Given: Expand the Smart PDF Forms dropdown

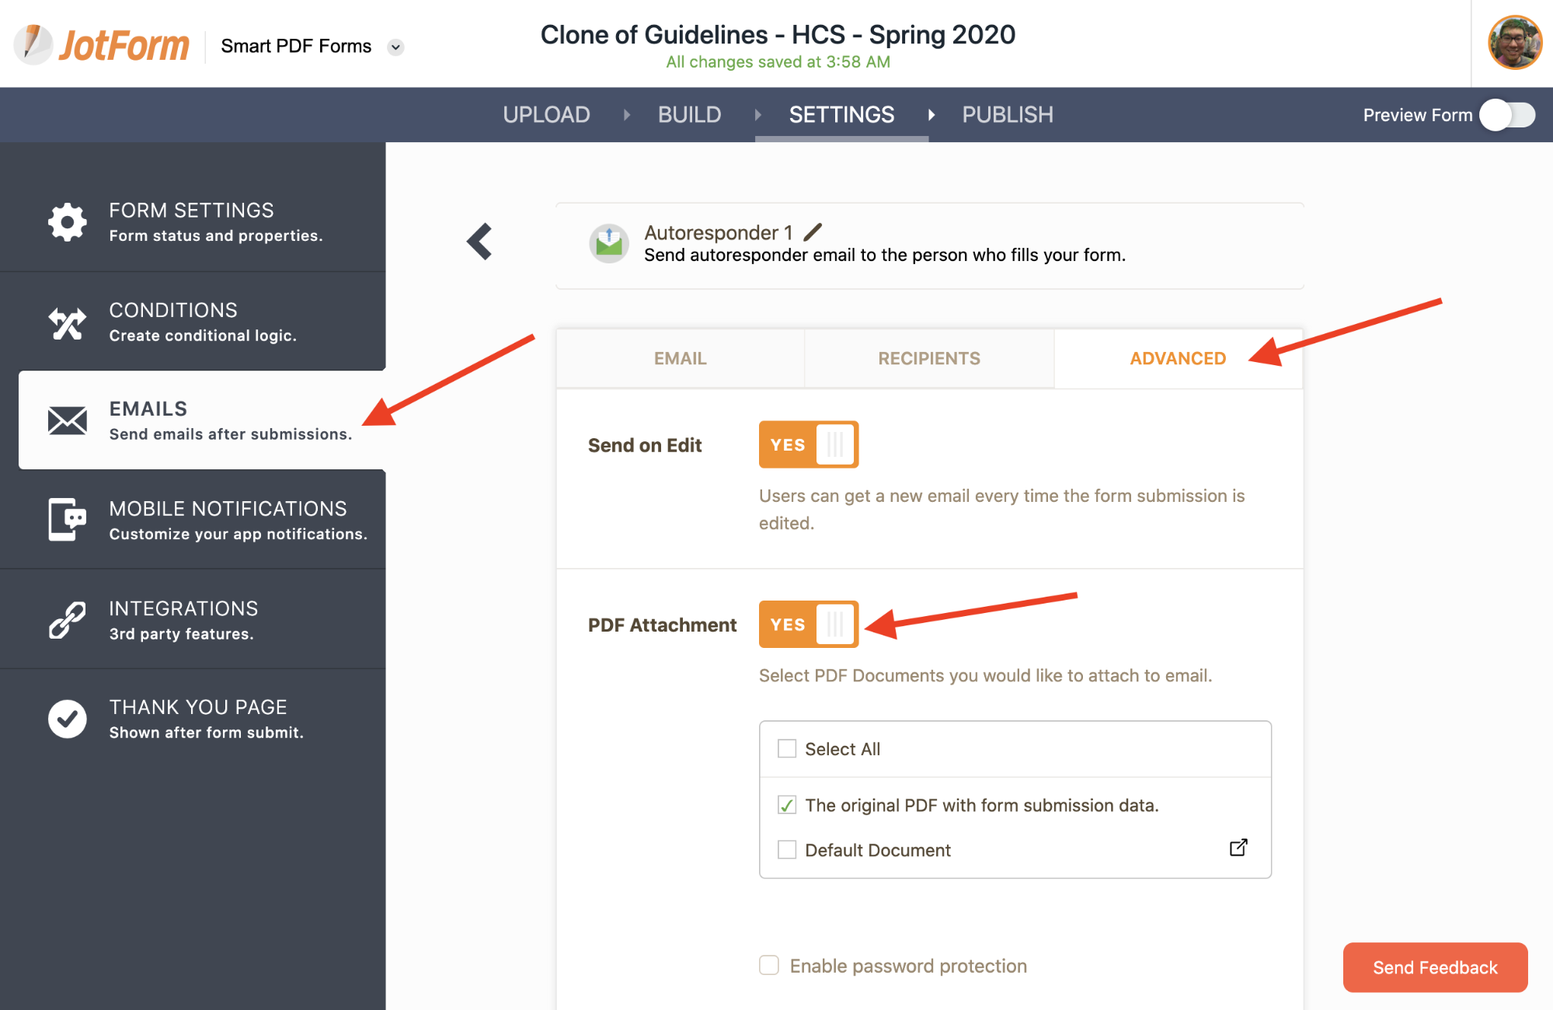Looking at the screenshot, I should [x=395, y=47].
